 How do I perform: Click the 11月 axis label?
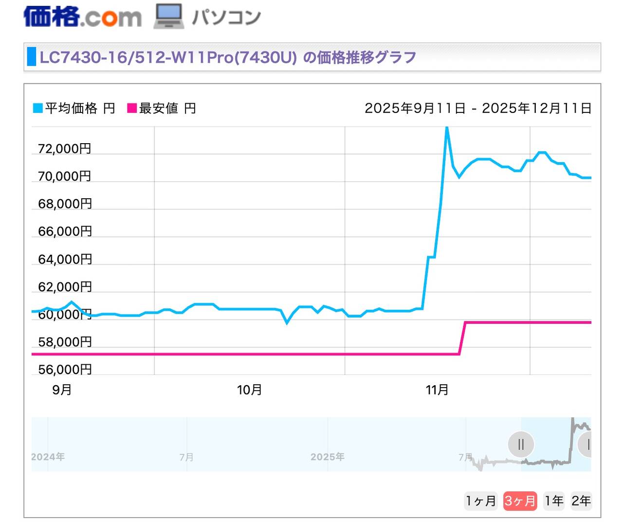[x=437, y=390]
